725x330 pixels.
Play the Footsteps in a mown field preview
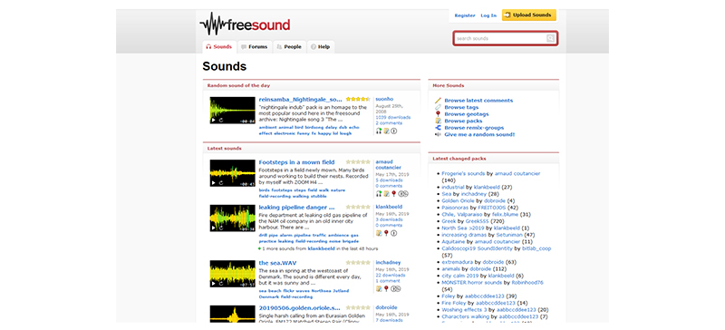coord(214,183)
